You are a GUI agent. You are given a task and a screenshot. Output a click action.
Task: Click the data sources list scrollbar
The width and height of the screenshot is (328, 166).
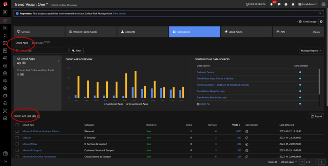point(319,81)
